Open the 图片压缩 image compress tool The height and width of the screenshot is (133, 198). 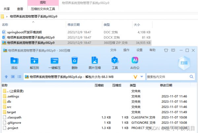click(95, 60)
